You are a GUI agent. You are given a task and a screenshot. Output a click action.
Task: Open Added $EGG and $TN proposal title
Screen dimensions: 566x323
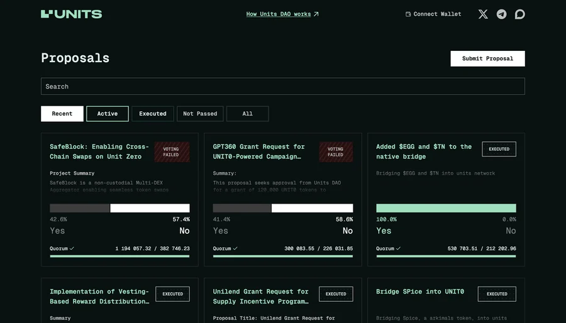point(424,151)
